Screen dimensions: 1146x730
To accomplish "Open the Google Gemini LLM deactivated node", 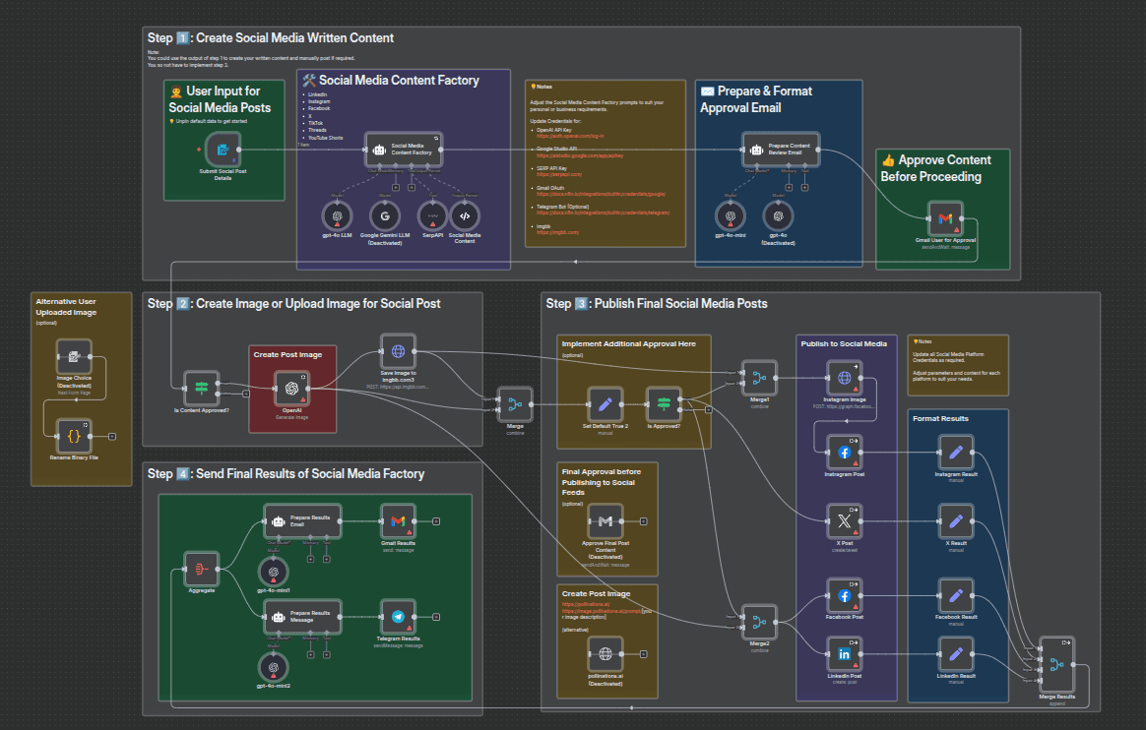I will [385, 215].
